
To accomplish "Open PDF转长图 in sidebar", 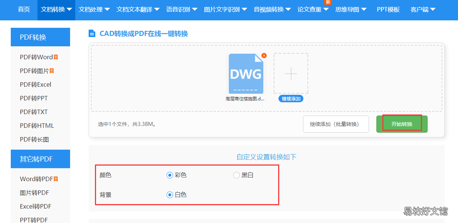I will pos(34,139).
